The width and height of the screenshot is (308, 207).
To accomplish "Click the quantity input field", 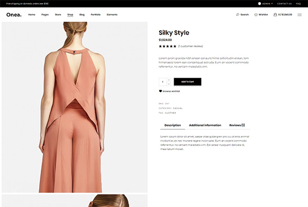I will (x=163, y=82).
